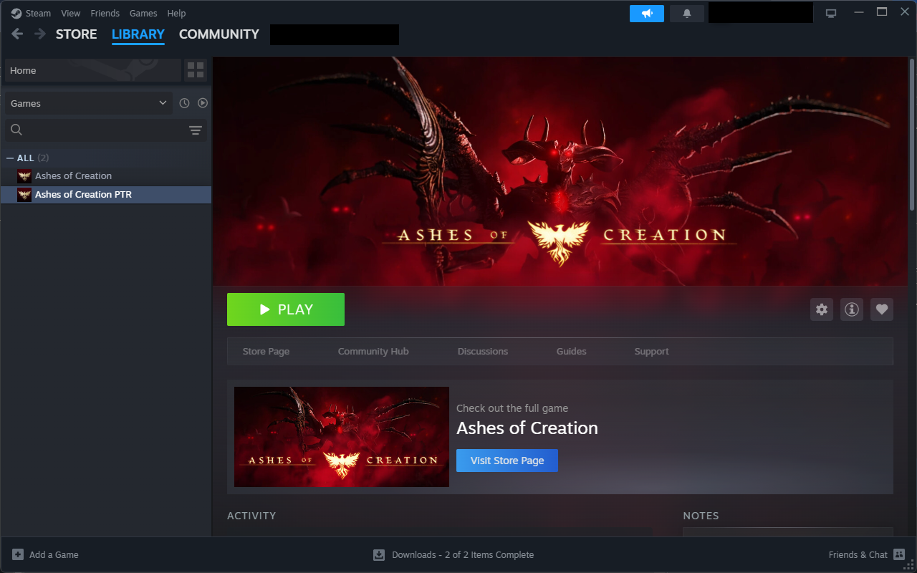Viewport: 917px width, 573px height.
Task: Switch to Big Picture mode icon
Action: 831,13
